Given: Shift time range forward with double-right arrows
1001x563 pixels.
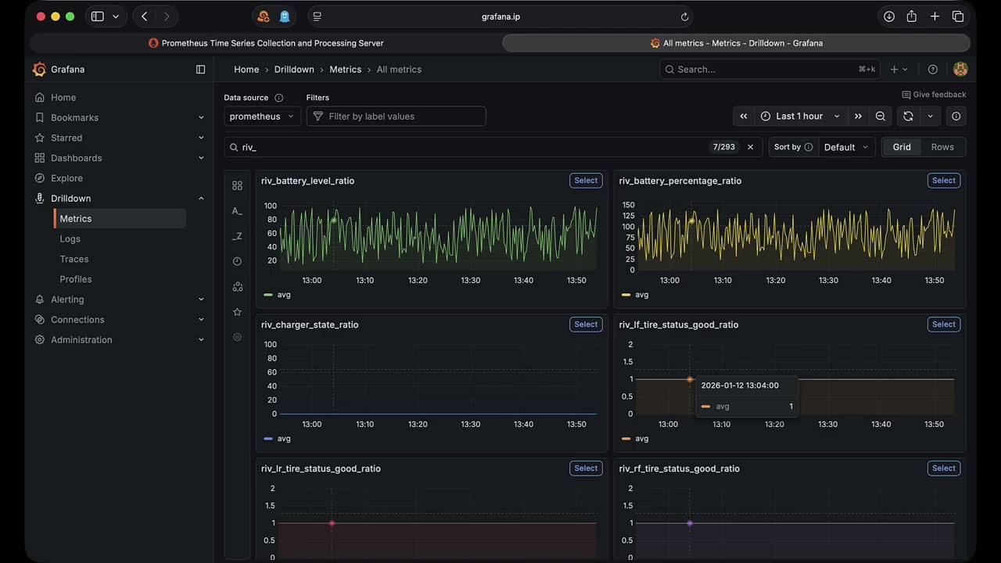Looking at the screenshot, I should [x=858, y=117].
